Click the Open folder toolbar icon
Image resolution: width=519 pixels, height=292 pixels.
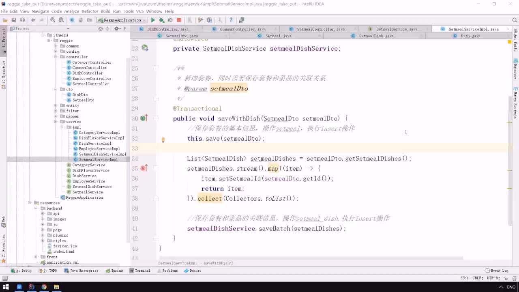(x=5, y=20)
